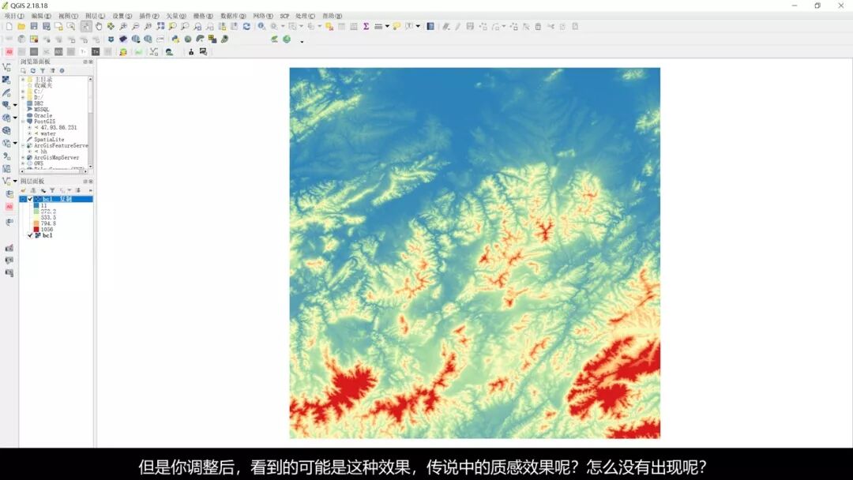Select OWS entry in browser tree
Viewport: 853px width, 480px height.
39,163
